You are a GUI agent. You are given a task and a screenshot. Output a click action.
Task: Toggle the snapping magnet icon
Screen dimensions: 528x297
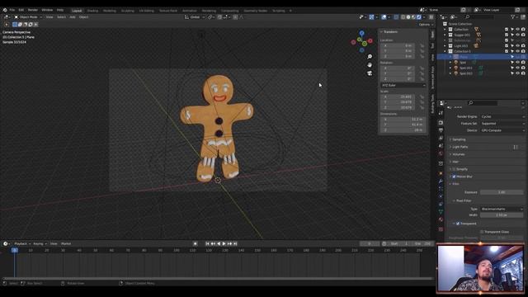pyautogui.click(x=219, y=16)
